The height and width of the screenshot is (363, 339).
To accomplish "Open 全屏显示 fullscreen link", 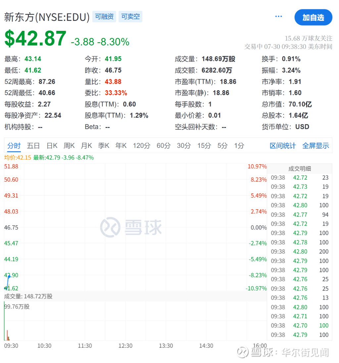I will tap(315, 146).
